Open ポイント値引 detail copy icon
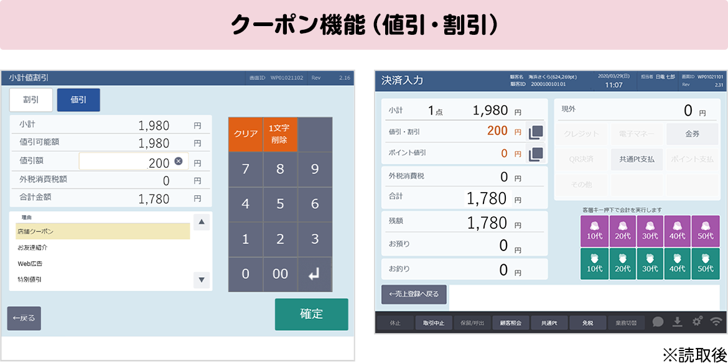 (x=536, y=154)
